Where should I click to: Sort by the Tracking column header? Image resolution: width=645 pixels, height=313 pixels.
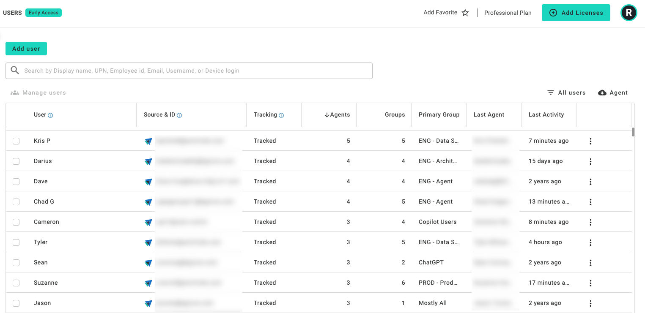pos(265,115)
